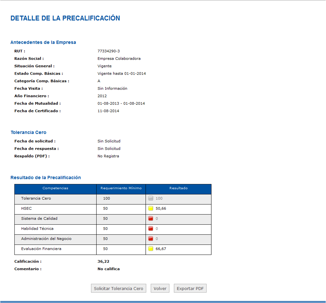Click the Categoría Comp. Básicas value A
Viewport: 326px width, 303px height.
(x=99, y=81)
